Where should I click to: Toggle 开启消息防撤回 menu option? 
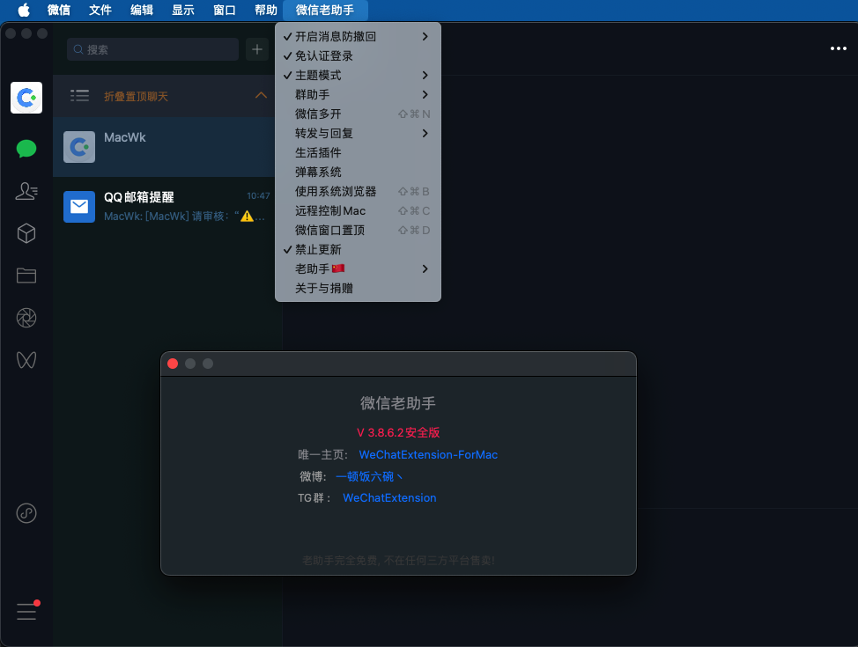[x=358, y=37]
